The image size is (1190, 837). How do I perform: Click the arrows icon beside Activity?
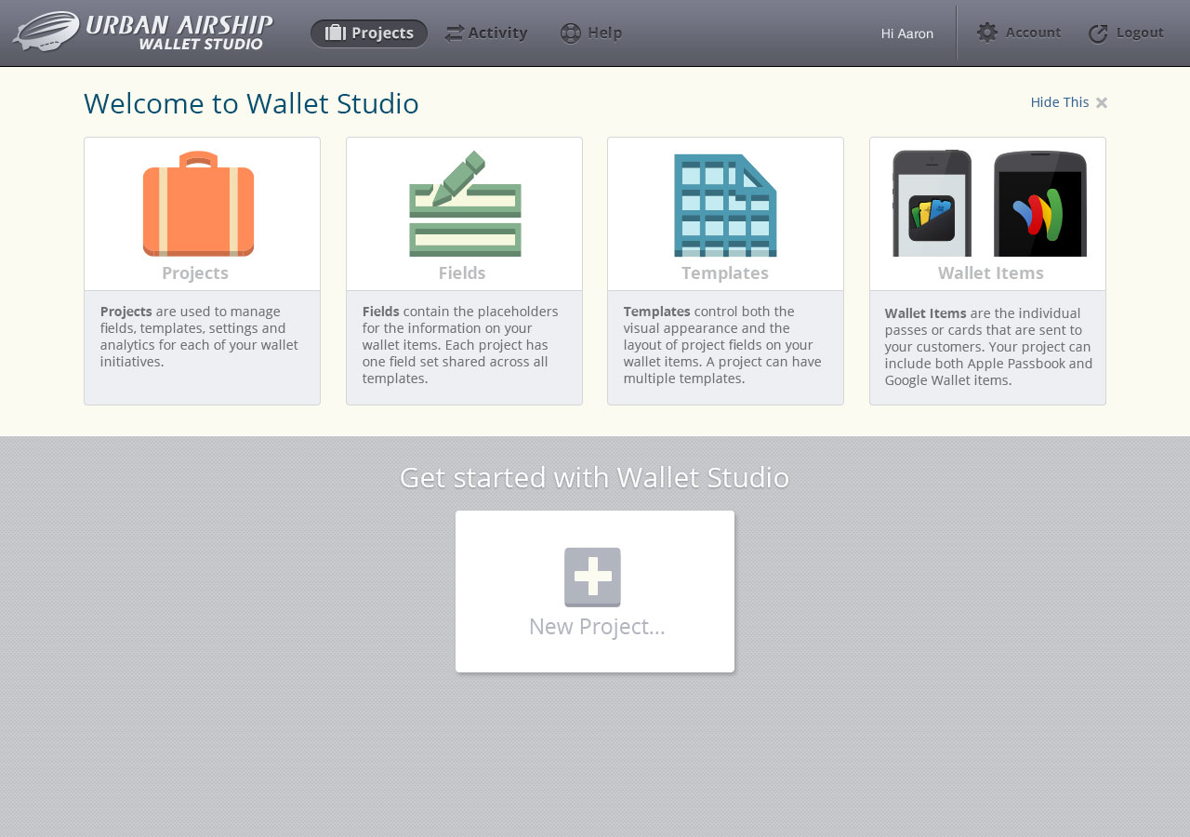[x=454, y=33]
